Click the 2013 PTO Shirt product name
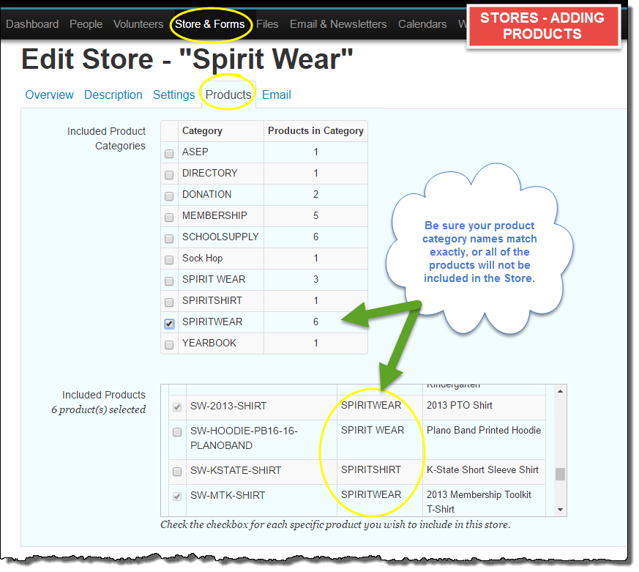639x572 pixels. [x=459, y=405]
